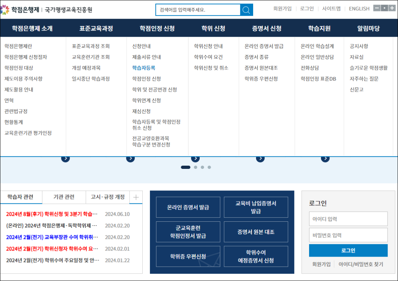Image resolution: width=398 pixels, height=281 pixels.
Task: Open 학위 및 전공변경 신청
Action: click(x=155, y=89)
